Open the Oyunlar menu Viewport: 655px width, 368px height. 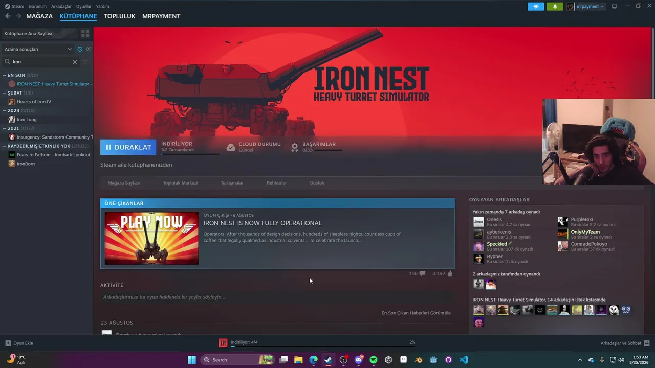pos(84,6)
